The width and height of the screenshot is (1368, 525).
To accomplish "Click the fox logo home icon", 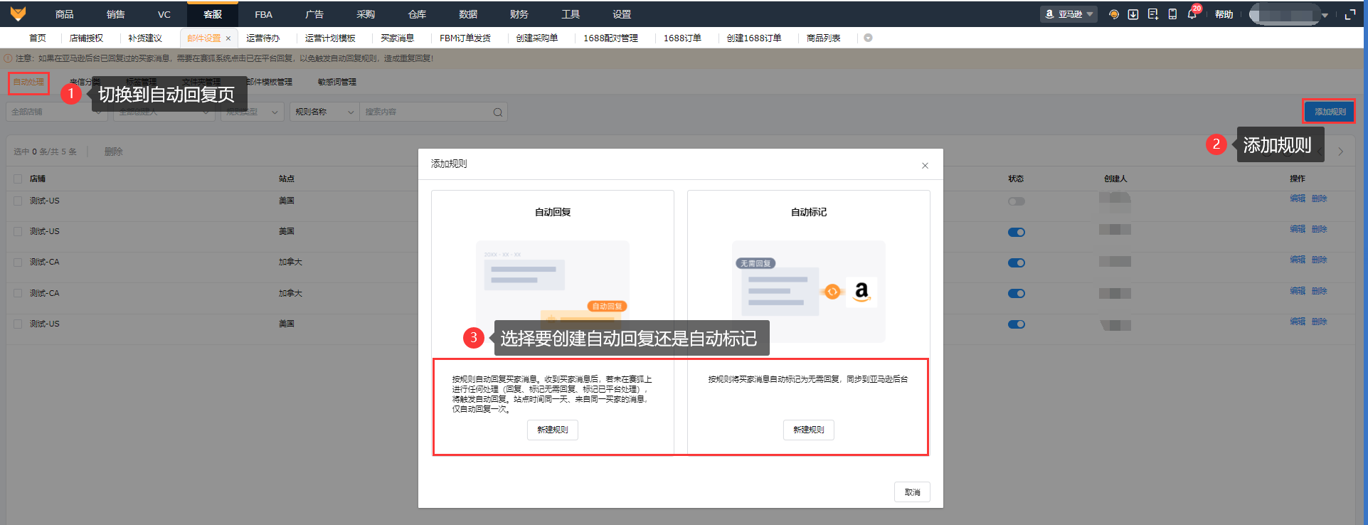I will 18,14.
